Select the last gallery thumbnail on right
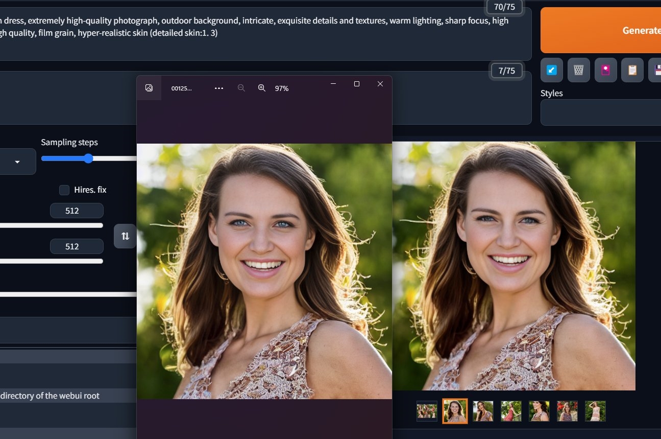The image size is (661, 439). pyautogui.click(x=595, y=411)
